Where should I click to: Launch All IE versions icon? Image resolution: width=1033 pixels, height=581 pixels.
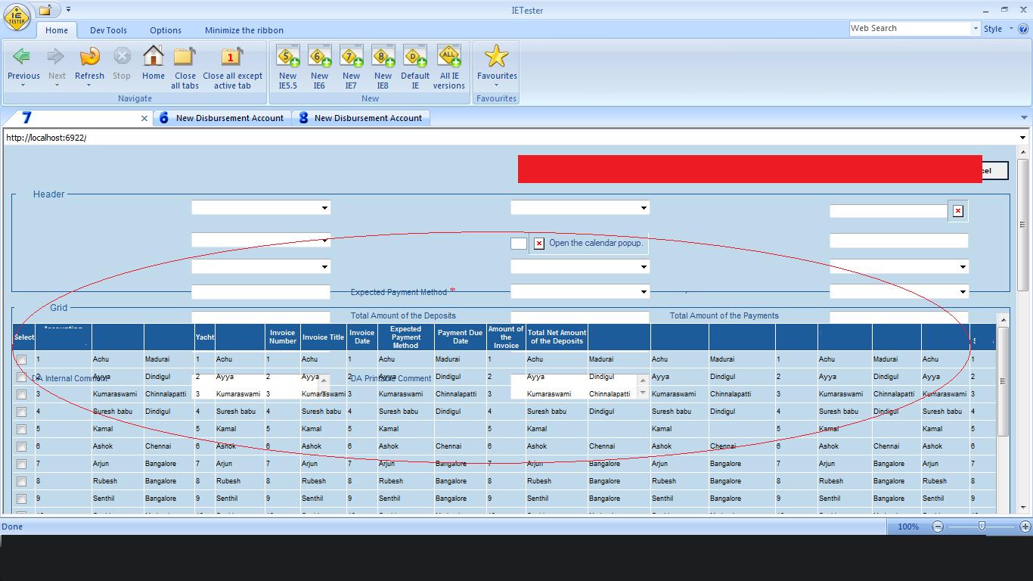pyautogui.click(x=448, y=57)
